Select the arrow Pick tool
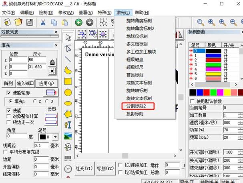This screenshot has height=183, width=243. coord(68,38)
